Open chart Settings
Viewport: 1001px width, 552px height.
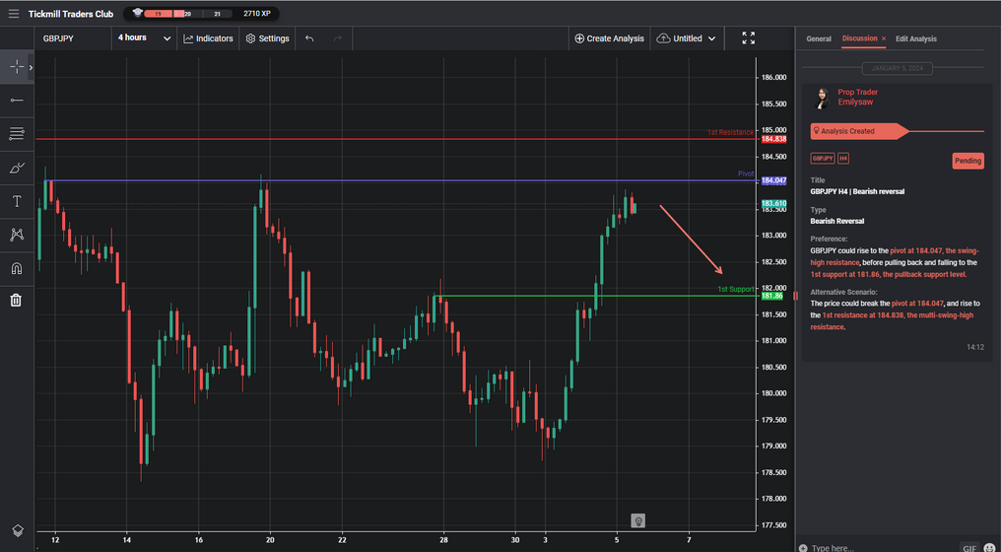click(x=267, y=38)
